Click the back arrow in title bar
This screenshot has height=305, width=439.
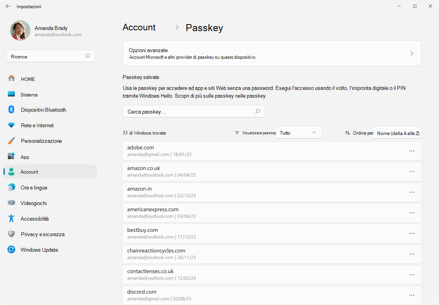coord(8,6)
